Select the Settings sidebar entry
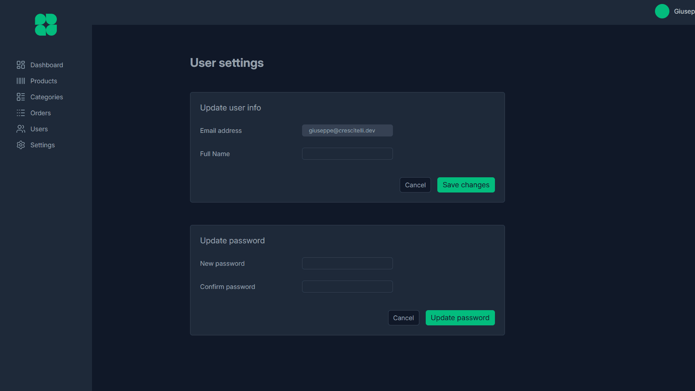The image size is (695, 391). point(42,144)
